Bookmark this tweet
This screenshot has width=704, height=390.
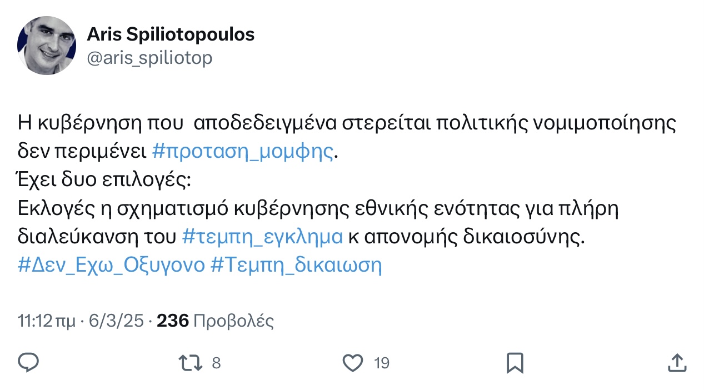point(515,363)
